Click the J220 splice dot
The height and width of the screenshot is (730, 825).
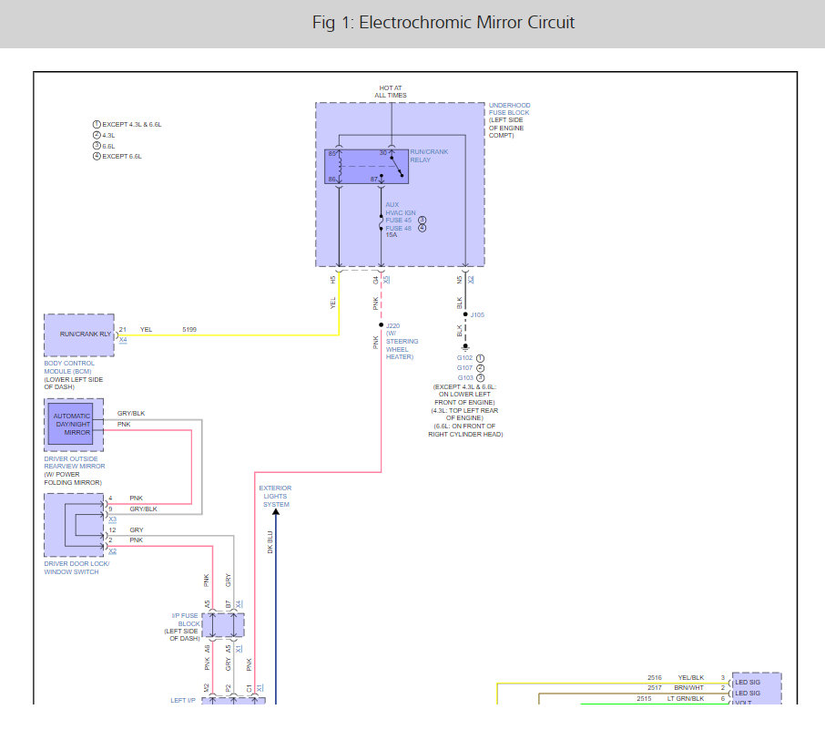pos(381,324)
